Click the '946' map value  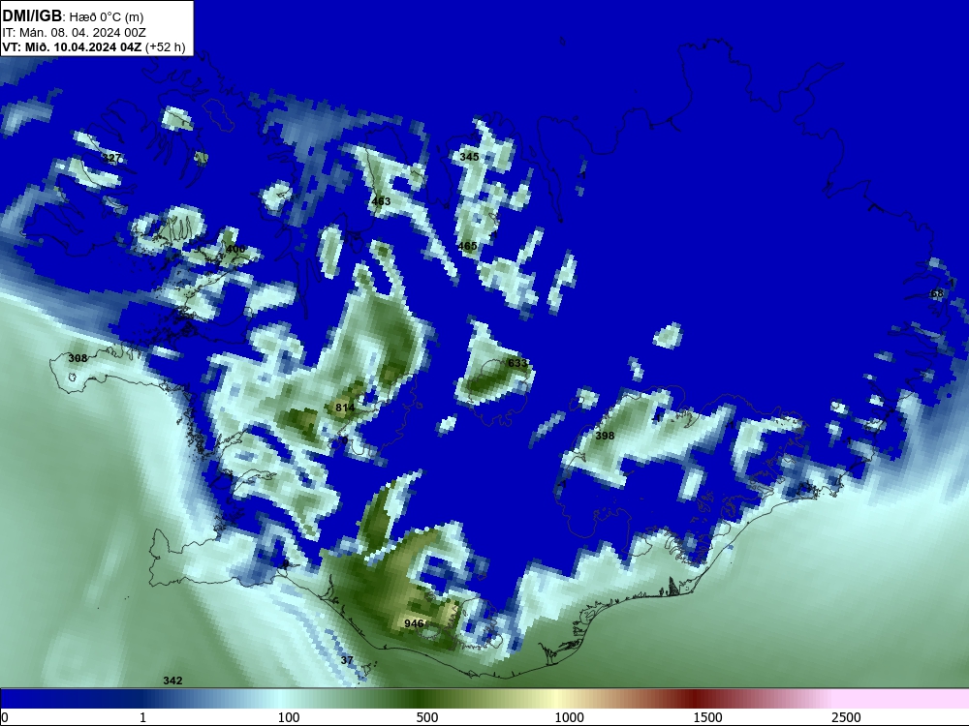pos(414,623)
